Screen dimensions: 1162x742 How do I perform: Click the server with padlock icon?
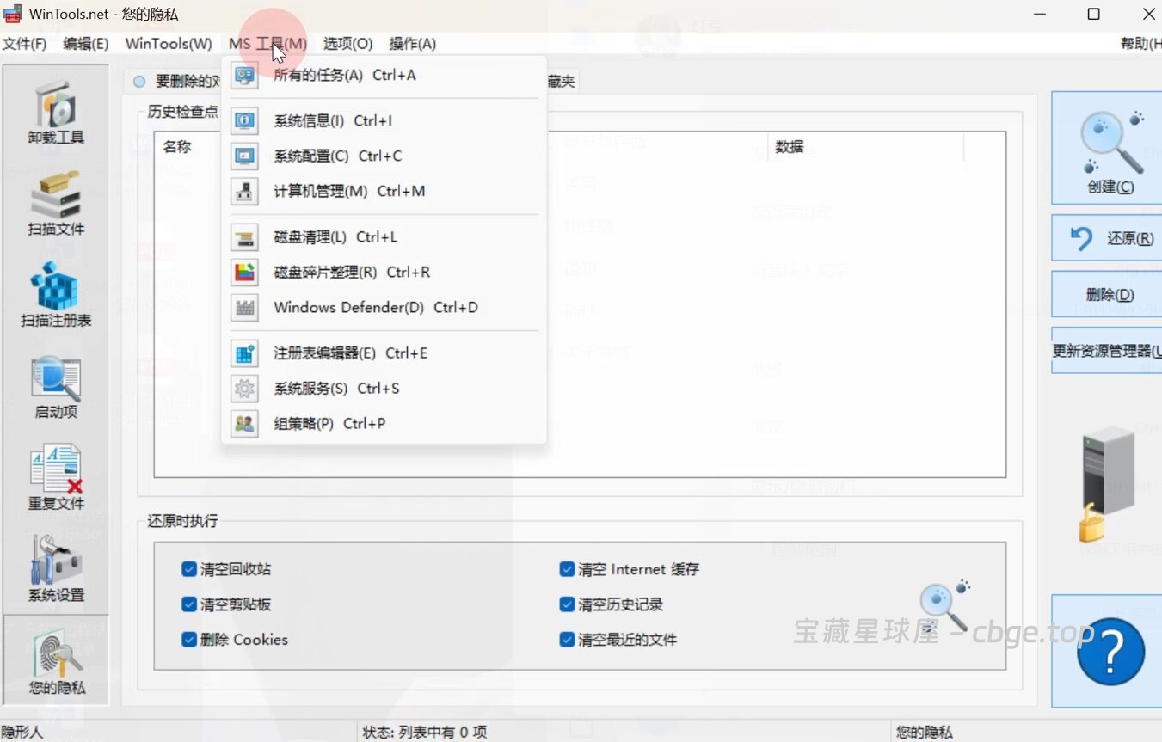[x=1109, y=486]
